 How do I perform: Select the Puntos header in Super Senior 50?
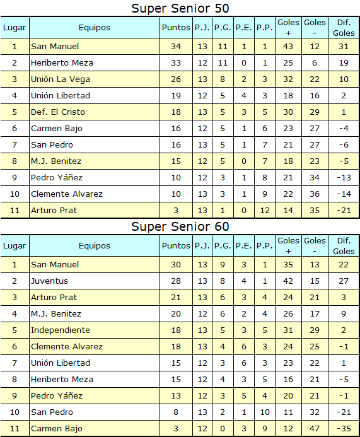[176, 28]
